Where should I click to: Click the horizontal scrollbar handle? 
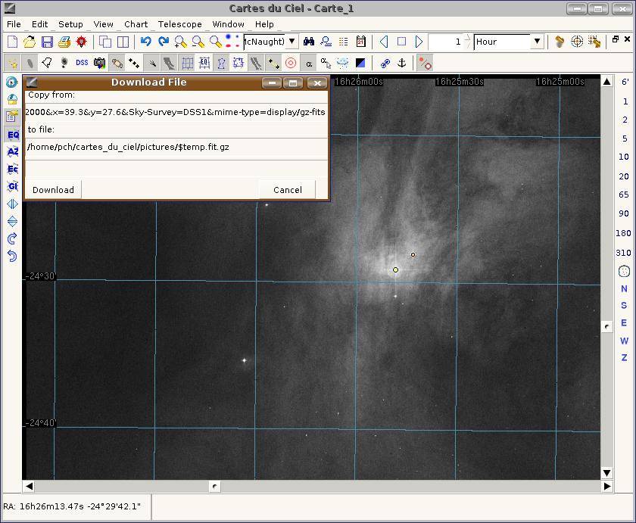pyautogui.click(x=214, y=486)
